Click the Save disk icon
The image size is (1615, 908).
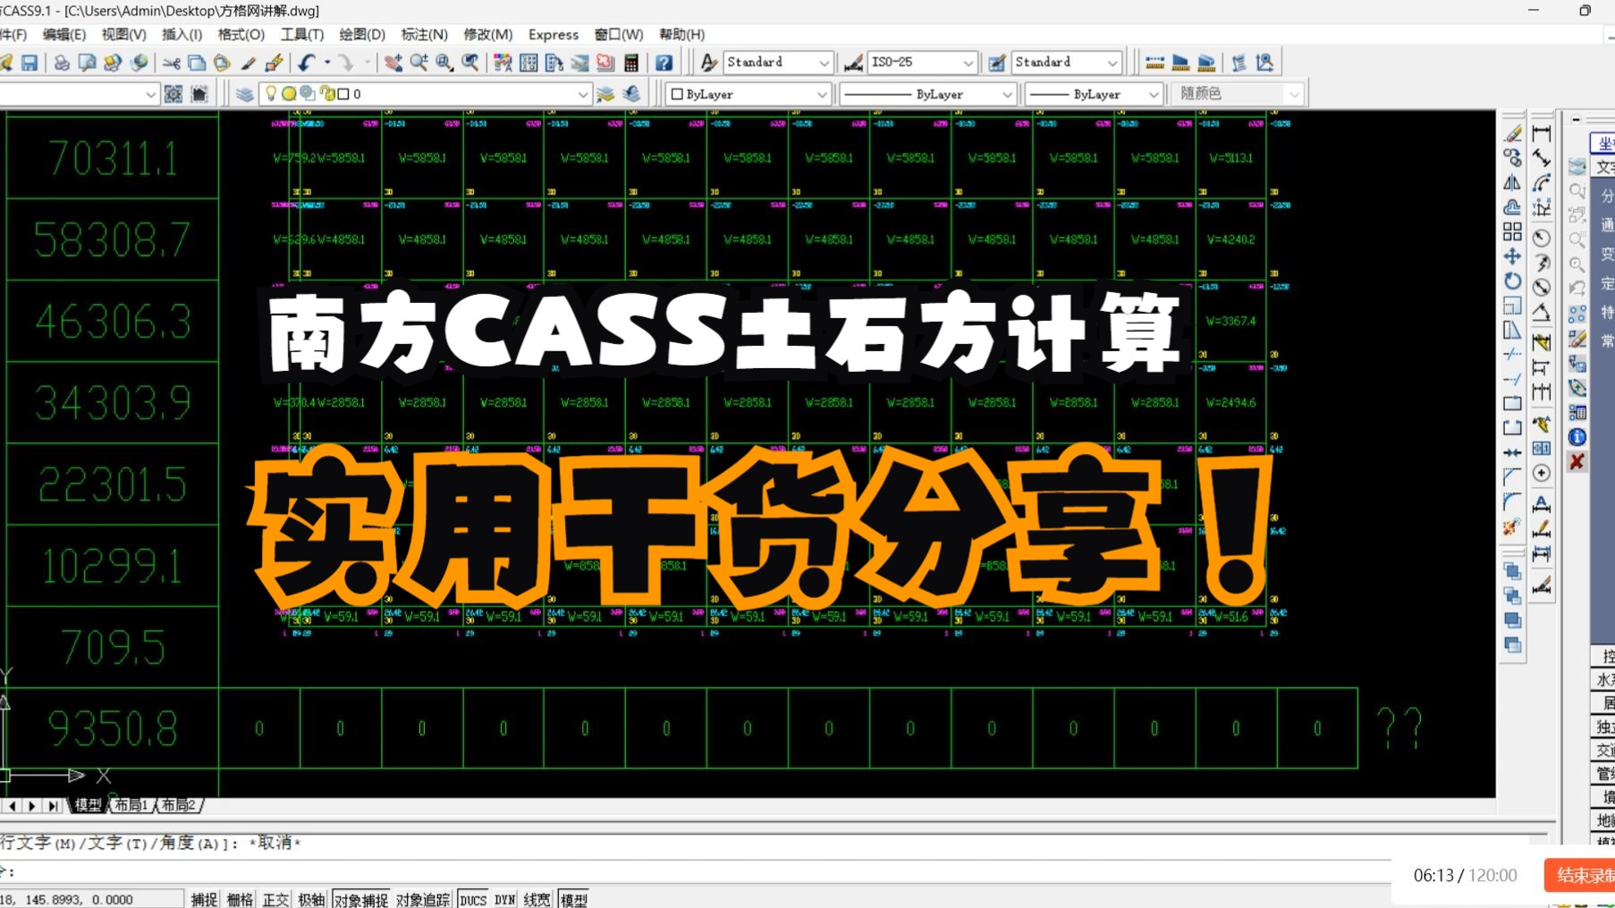pos(30,63)
